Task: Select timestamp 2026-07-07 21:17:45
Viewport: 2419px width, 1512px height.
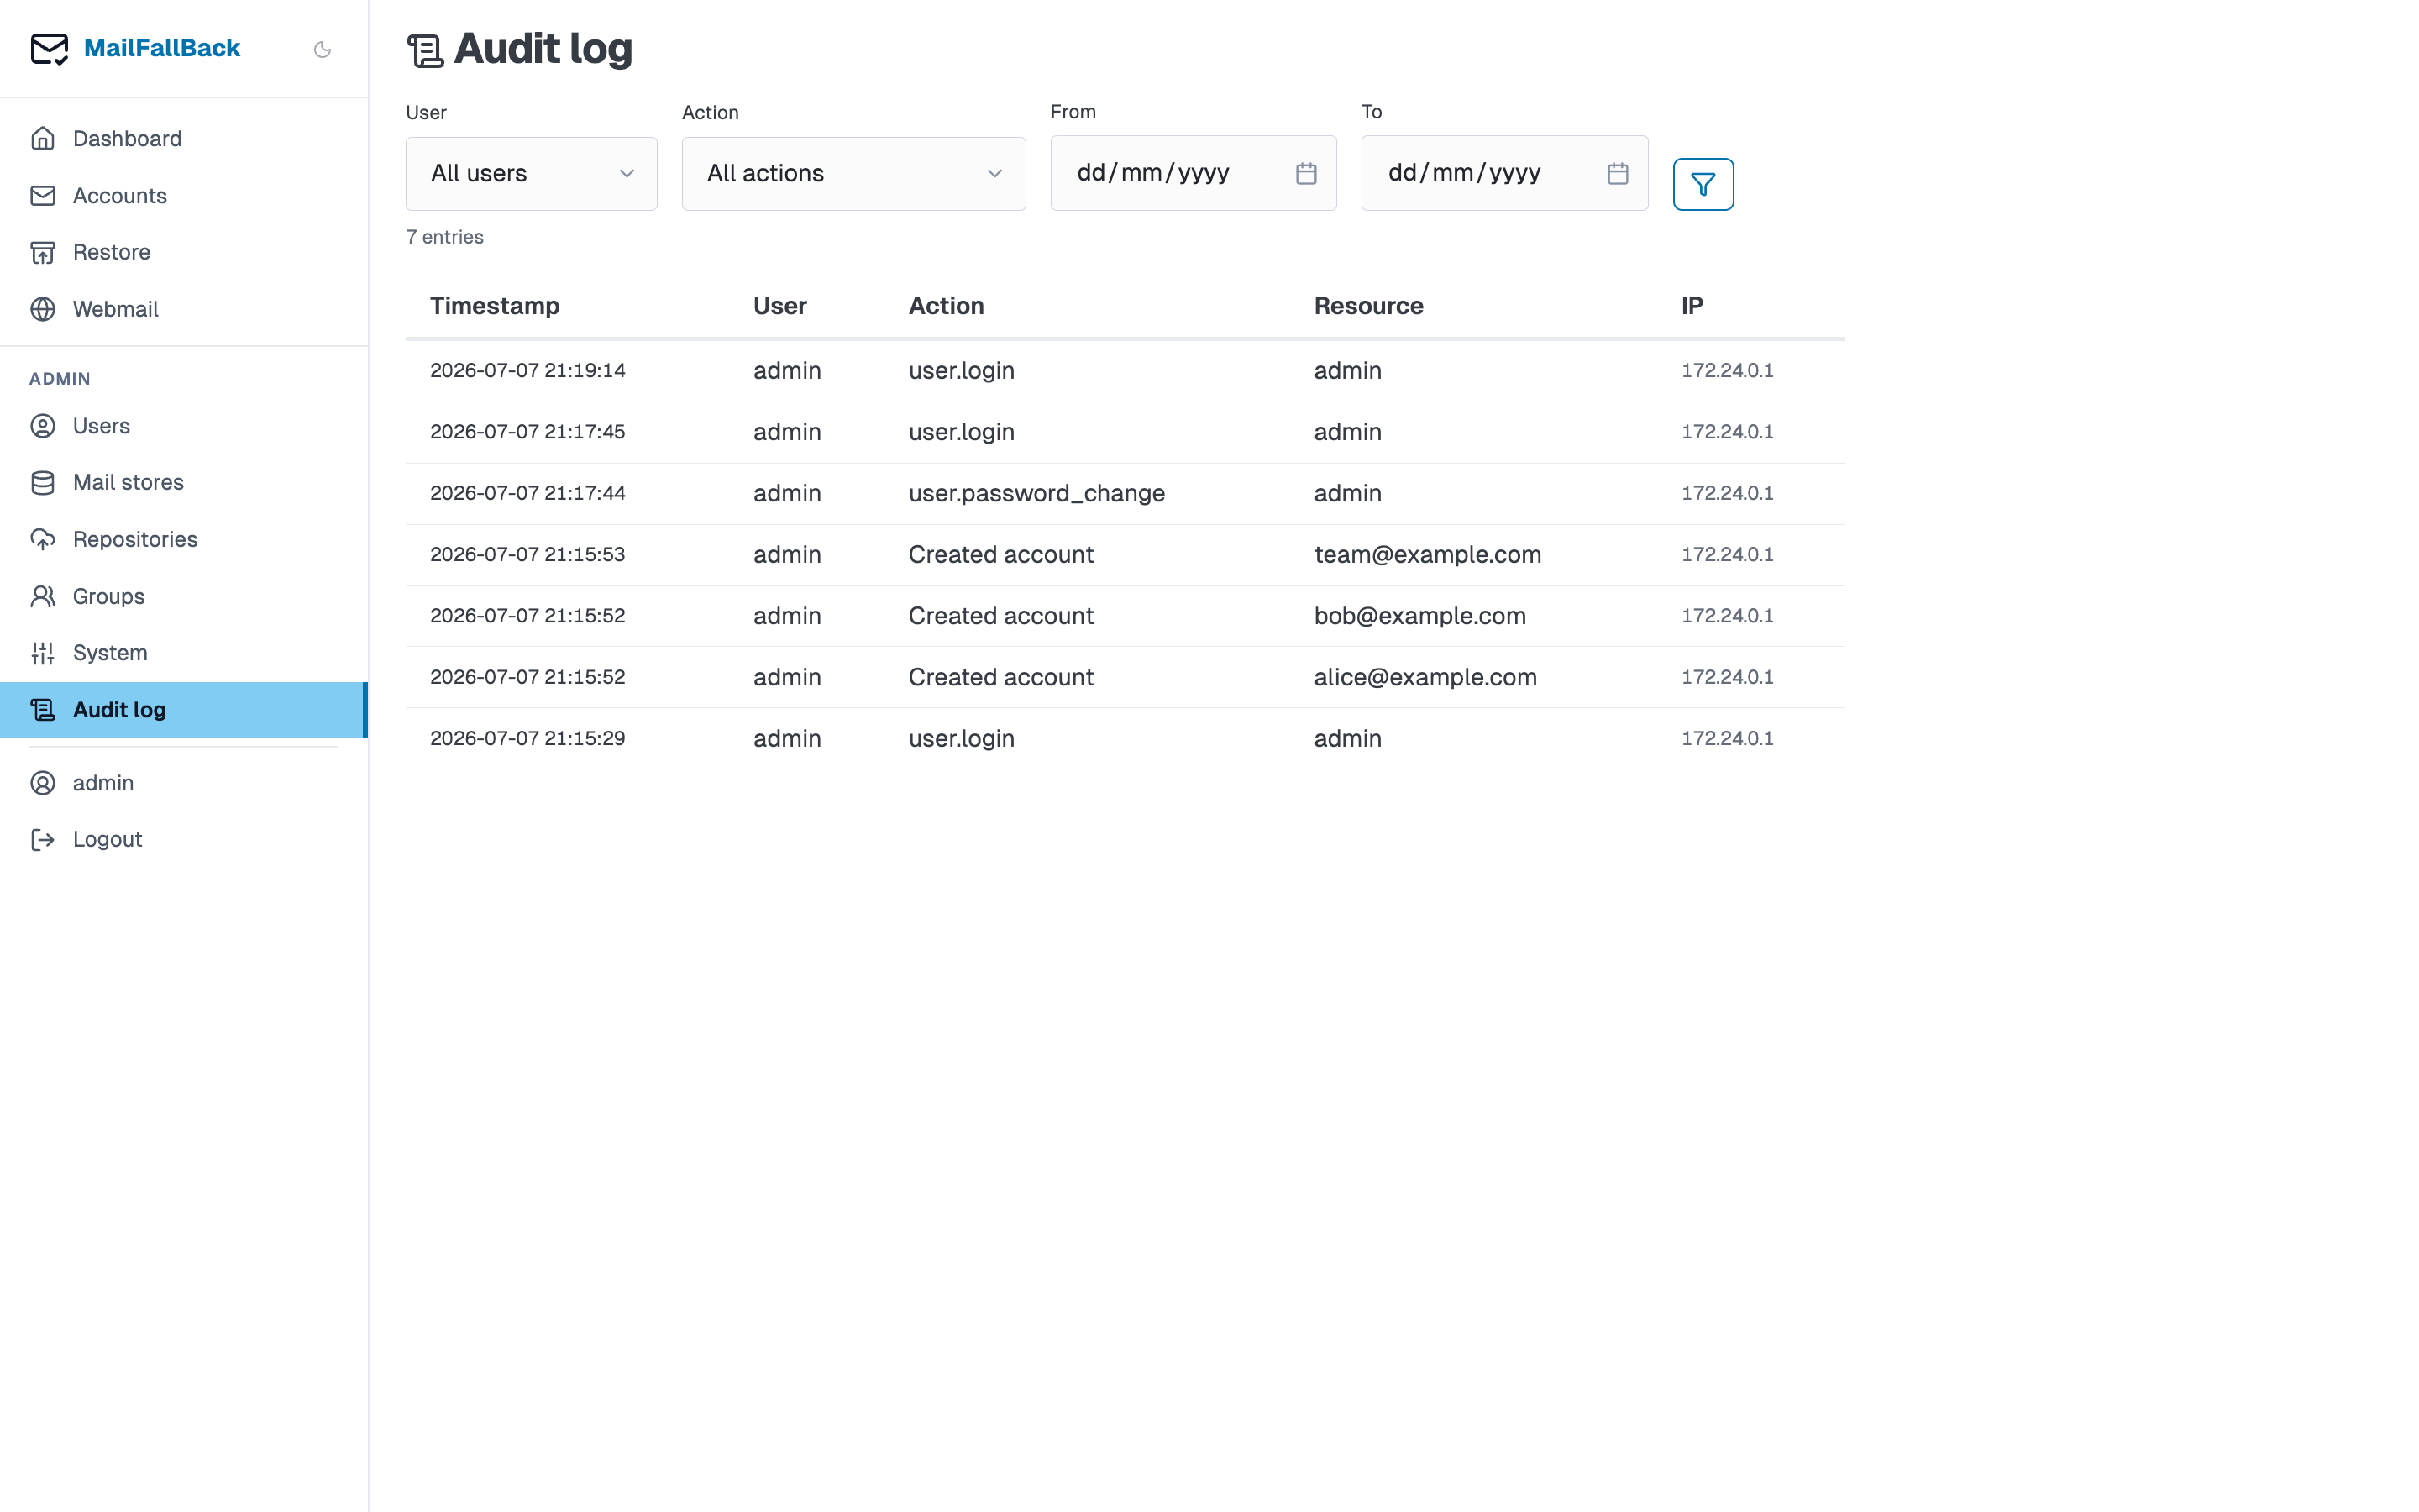Action: click(527, 432)
